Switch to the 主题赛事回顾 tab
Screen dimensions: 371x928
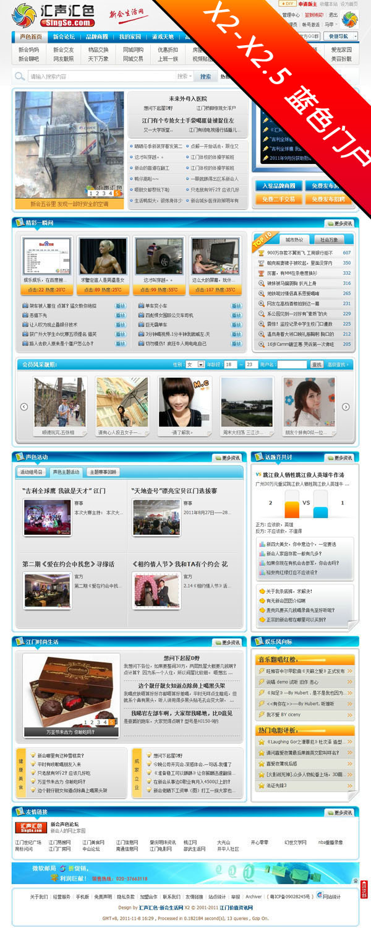point(103,472)
